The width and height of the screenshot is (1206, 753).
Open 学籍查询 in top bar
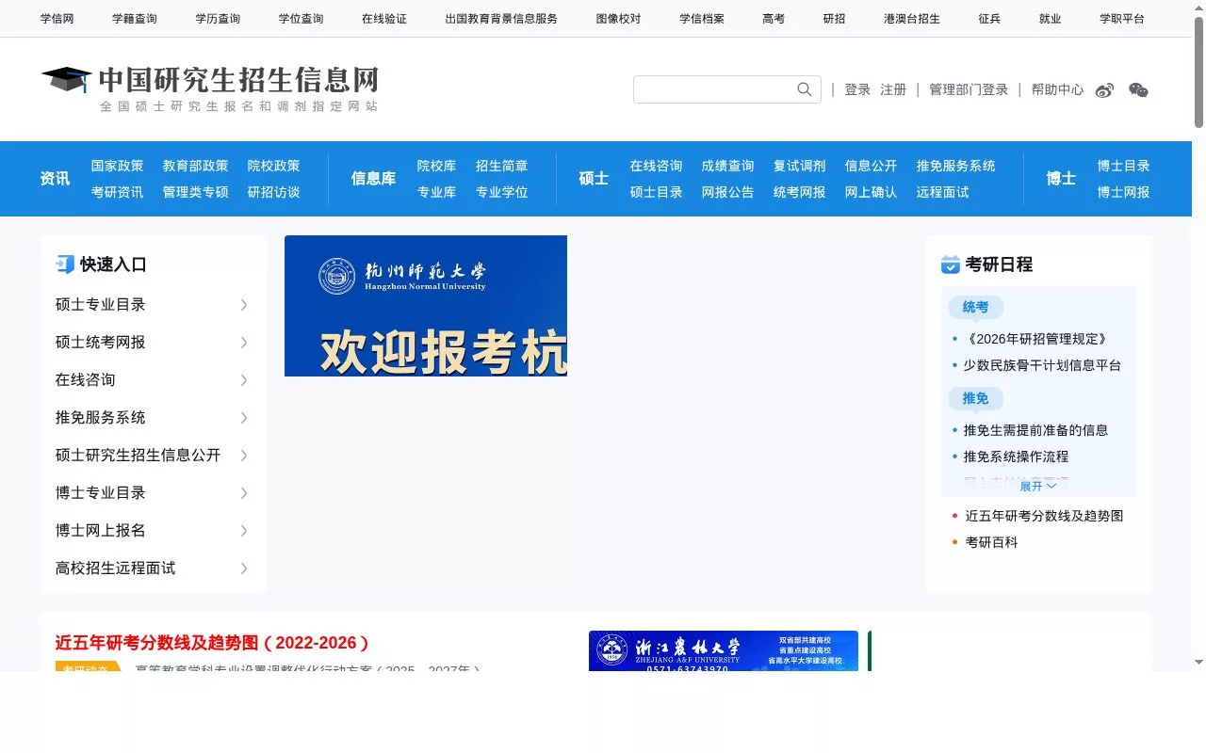[x=135, y=19]
